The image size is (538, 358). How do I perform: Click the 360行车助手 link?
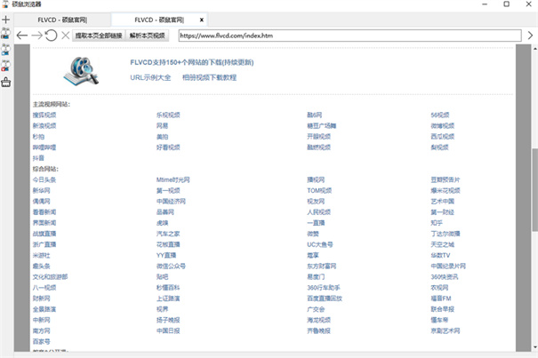pyautogui.click(x=323, y=287)
